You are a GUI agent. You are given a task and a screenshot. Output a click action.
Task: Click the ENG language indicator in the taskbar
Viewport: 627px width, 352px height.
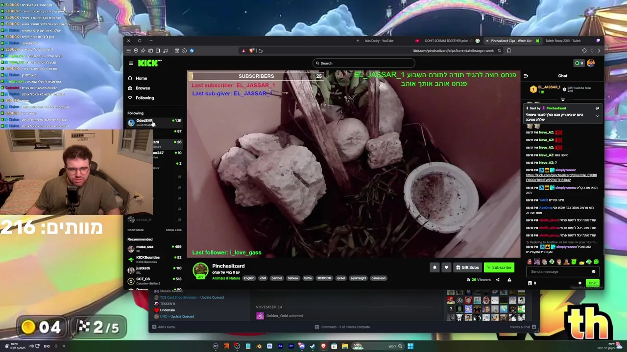(x=47, y=346)
